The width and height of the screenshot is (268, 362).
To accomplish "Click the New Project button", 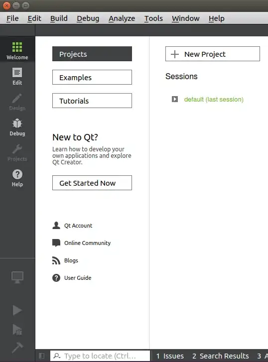I will click(213, 54).
